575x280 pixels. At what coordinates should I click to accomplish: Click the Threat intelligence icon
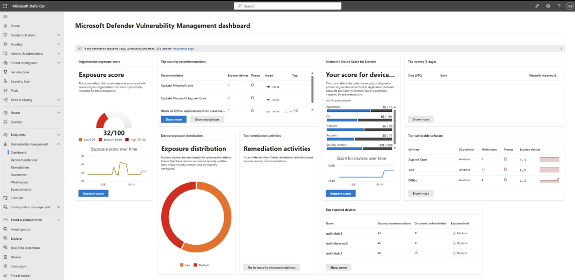5,63
